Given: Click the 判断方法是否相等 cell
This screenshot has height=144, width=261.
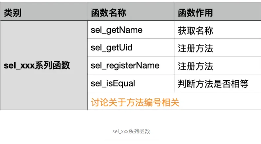Looking at the screenshot, I should [218, 83].
